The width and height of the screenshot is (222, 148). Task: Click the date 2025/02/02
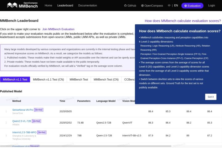pos(66,123)
